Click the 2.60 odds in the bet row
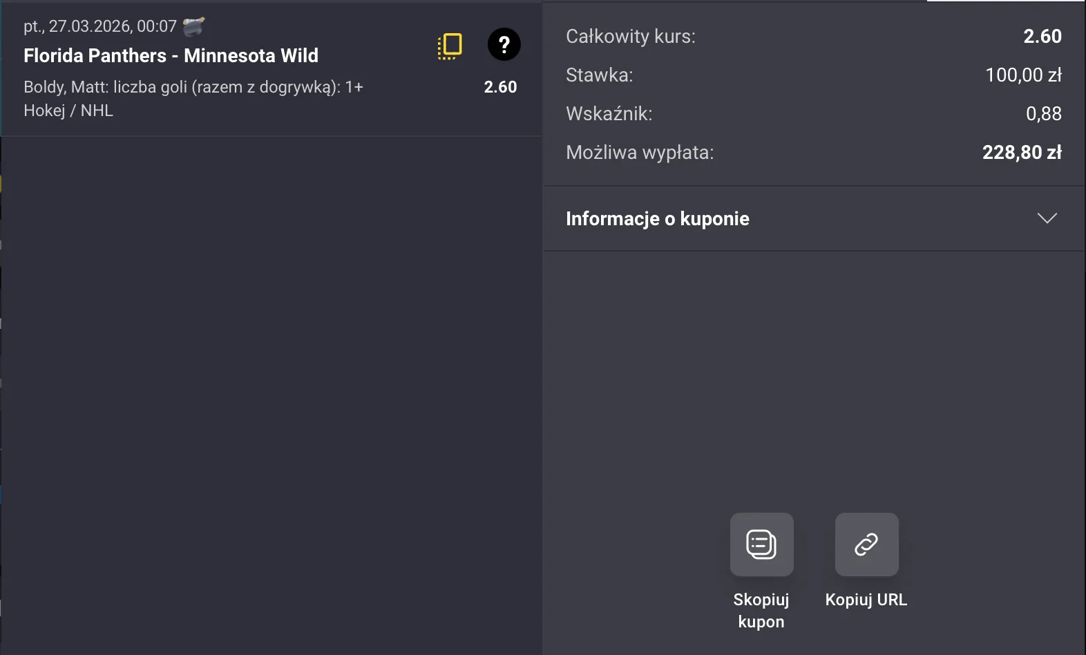This screenshot has height=655, width=1086. [500, 87]
